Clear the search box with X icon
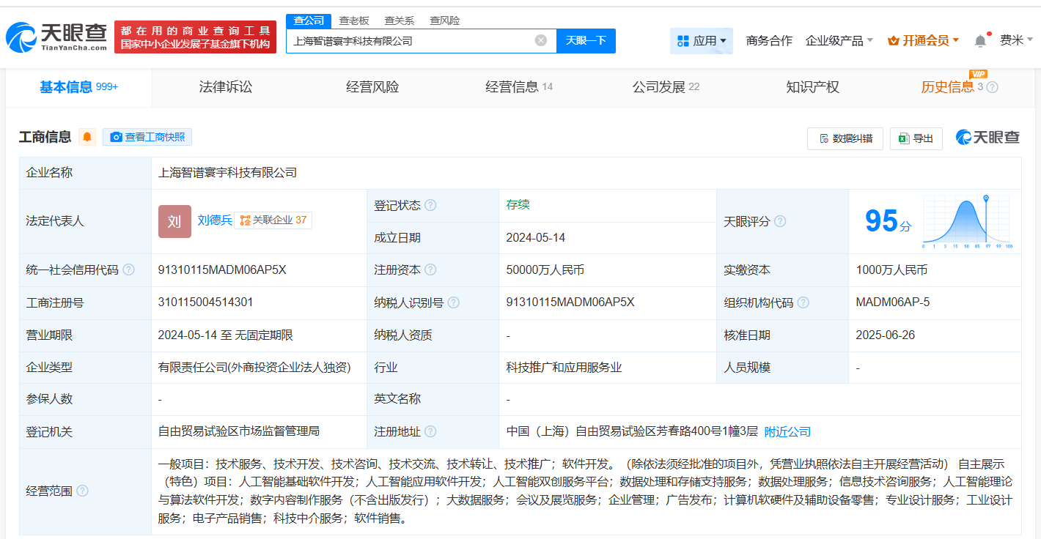Viewport: 1041px width, 539px height. pos(541,41)
